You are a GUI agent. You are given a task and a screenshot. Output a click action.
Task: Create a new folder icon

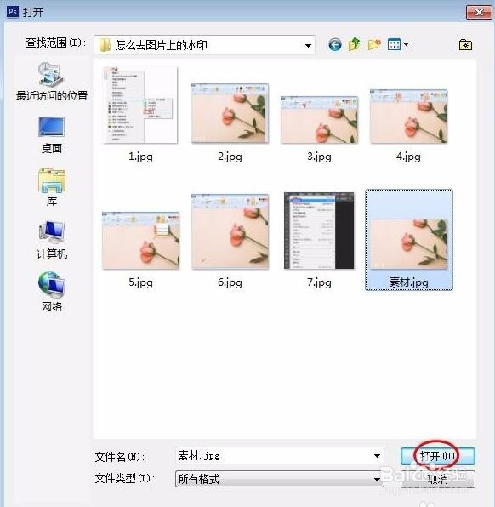pyautogui.click(x=374, y=44)
